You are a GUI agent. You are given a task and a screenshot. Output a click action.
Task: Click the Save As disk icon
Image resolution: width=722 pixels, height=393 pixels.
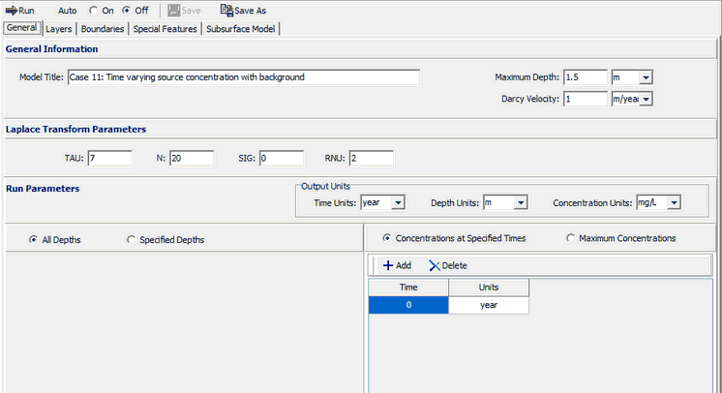point(226,10)
